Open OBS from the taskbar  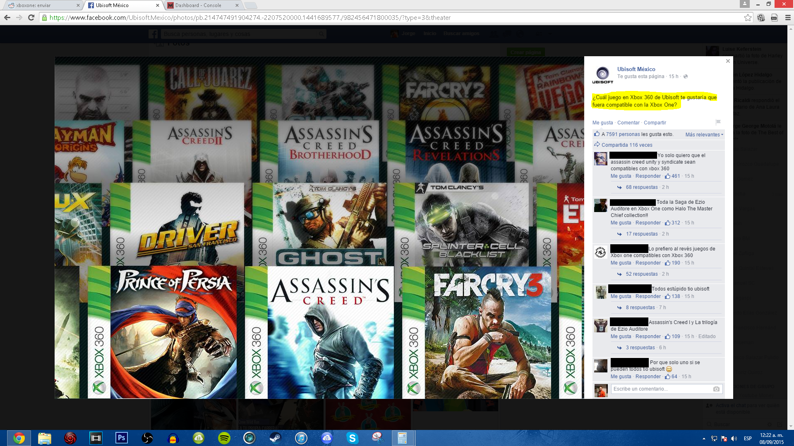[147, 438]
